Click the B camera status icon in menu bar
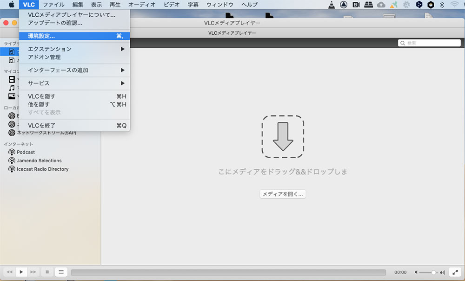This screenshot has width=465, height=281. (356, 5)
